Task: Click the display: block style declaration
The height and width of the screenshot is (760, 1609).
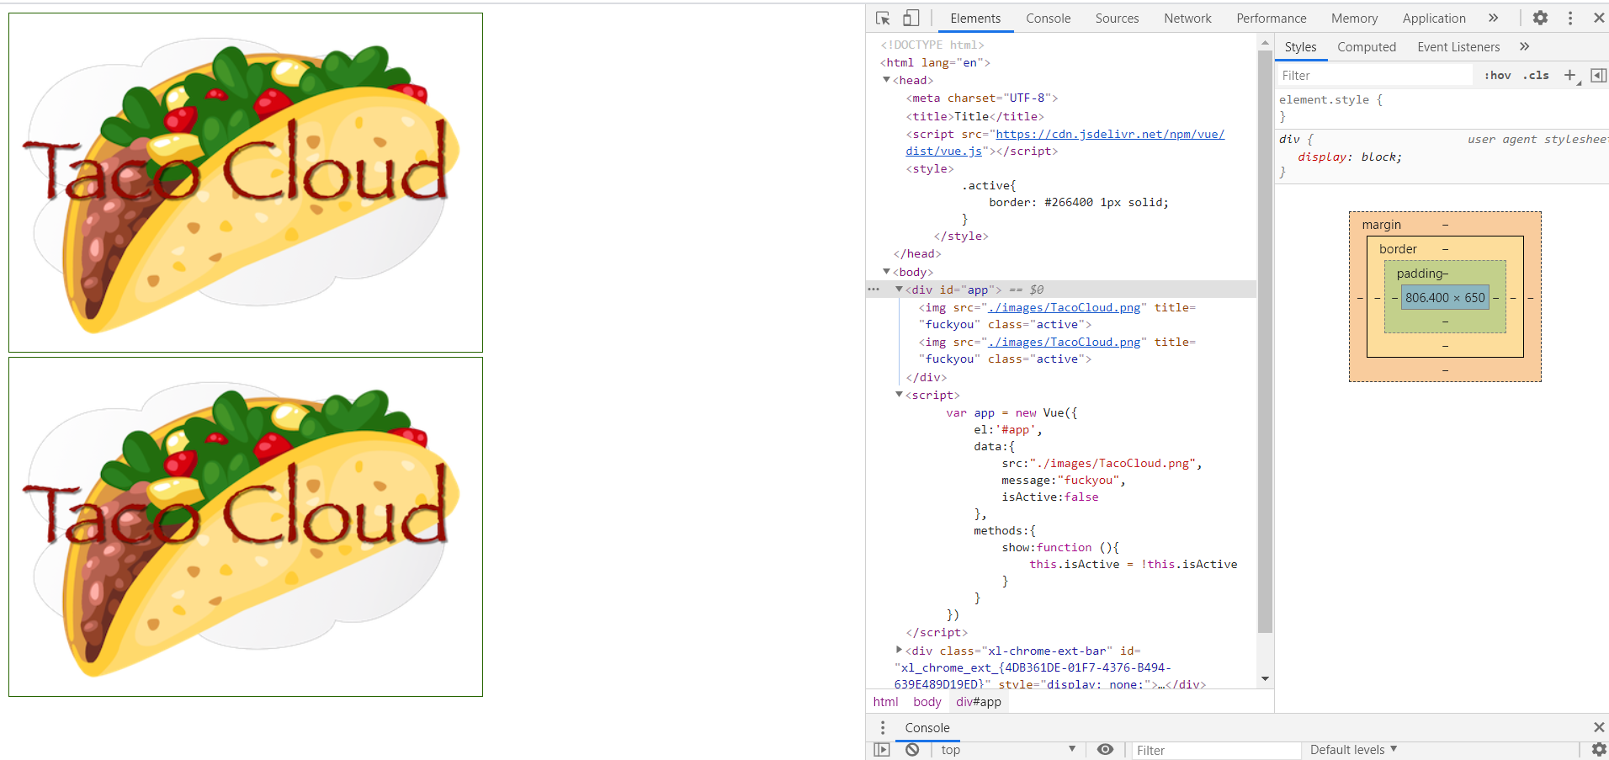Action: tap(1350, 157)
